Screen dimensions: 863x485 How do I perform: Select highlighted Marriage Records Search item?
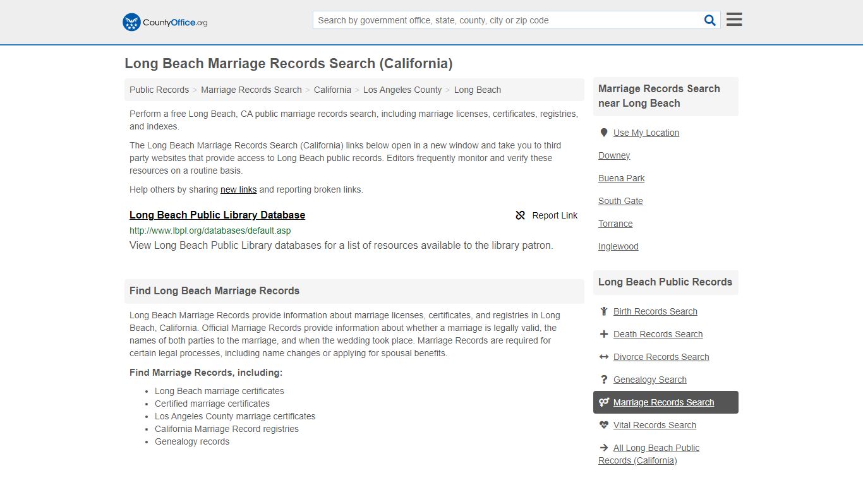pos(666,402)
